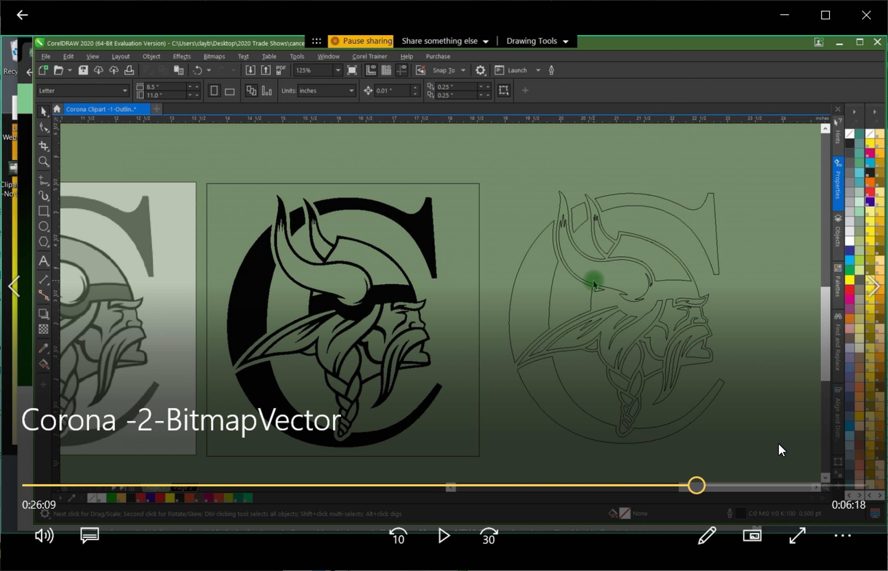Select the Ellipse tool
888x571 pixels.
coord(43,226)
